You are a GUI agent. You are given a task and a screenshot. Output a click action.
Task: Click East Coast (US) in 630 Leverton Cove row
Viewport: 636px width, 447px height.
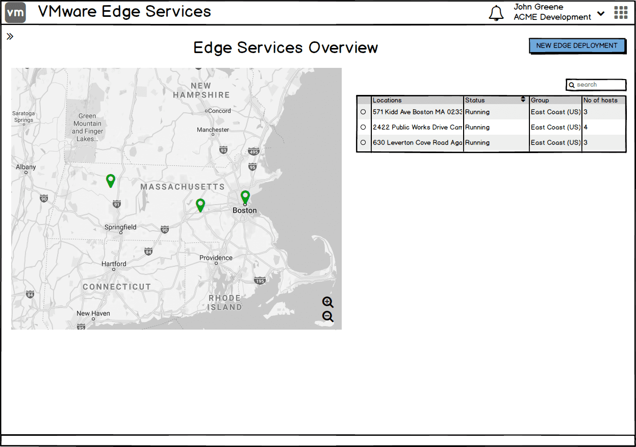tap(556, 142)
